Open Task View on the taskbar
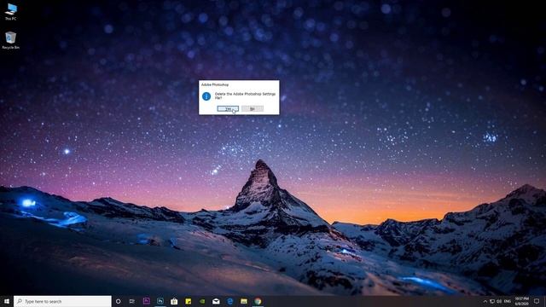This screenshot has height=307, width=546. (132, 301)
